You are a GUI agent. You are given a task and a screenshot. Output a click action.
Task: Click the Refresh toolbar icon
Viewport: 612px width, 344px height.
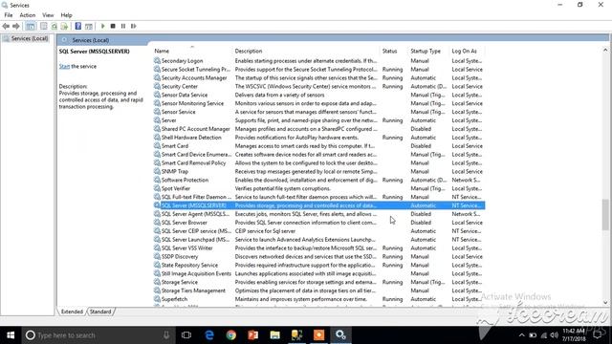pos(55,26)
